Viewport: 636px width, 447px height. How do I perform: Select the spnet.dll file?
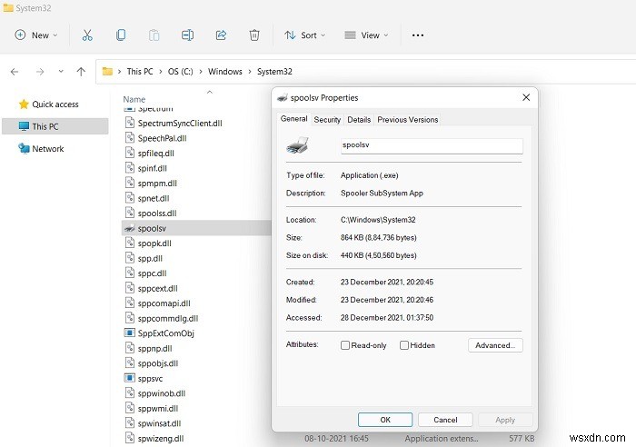point(154,198)
